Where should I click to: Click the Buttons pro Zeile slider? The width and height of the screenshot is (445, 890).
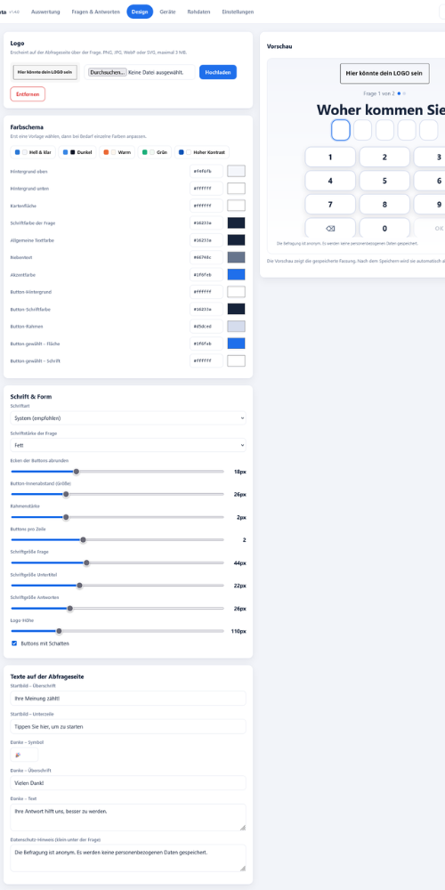tap(117, 540)
